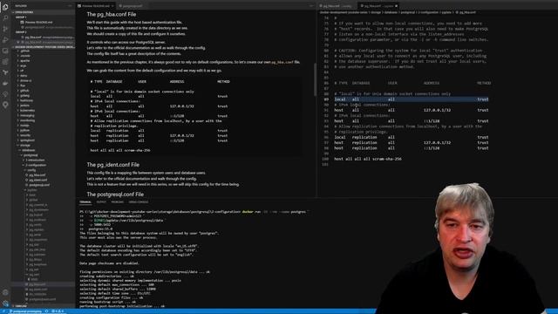The height and width of the screenshot is (314, 558).
Task: Open Preview README.md in Open Editors
Action: click(38, 22)
